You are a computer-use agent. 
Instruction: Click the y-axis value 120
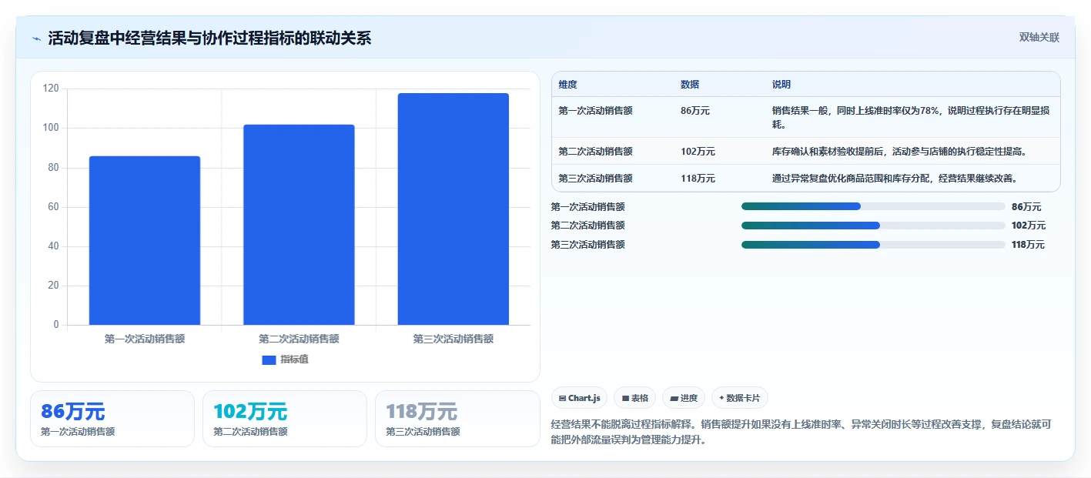tap(51, 89)
